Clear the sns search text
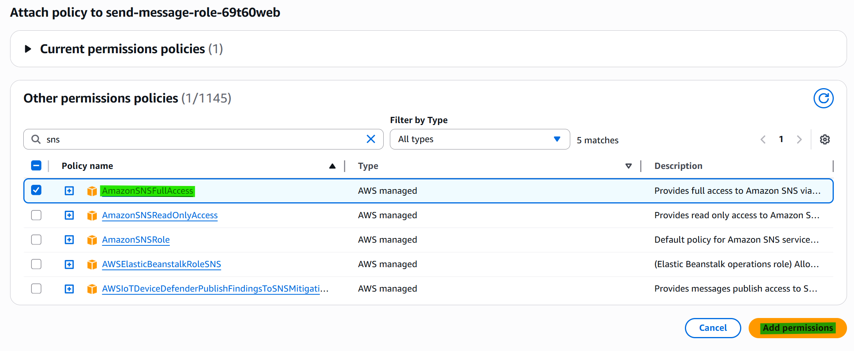The height and width of the screenshot is (351, 854). click(x=371, y=139)
